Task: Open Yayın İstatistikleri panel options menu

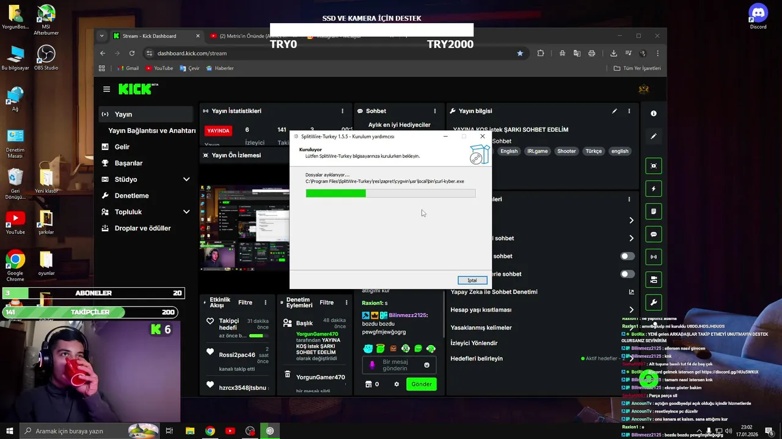Action: click(342, 111)
